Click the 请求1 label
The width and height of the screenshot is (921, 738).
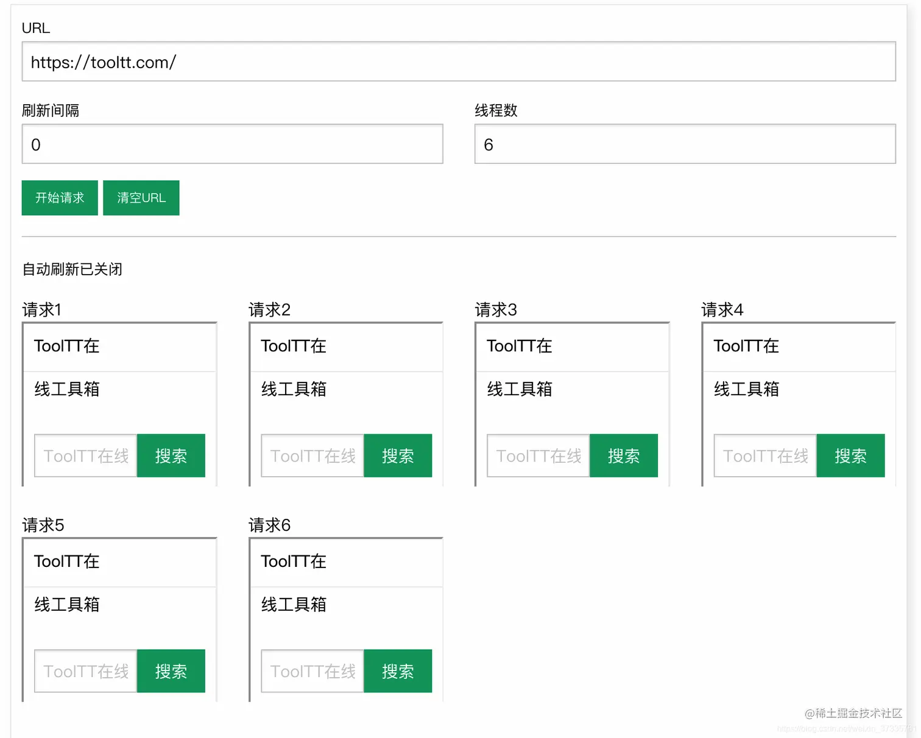(42, 310)
